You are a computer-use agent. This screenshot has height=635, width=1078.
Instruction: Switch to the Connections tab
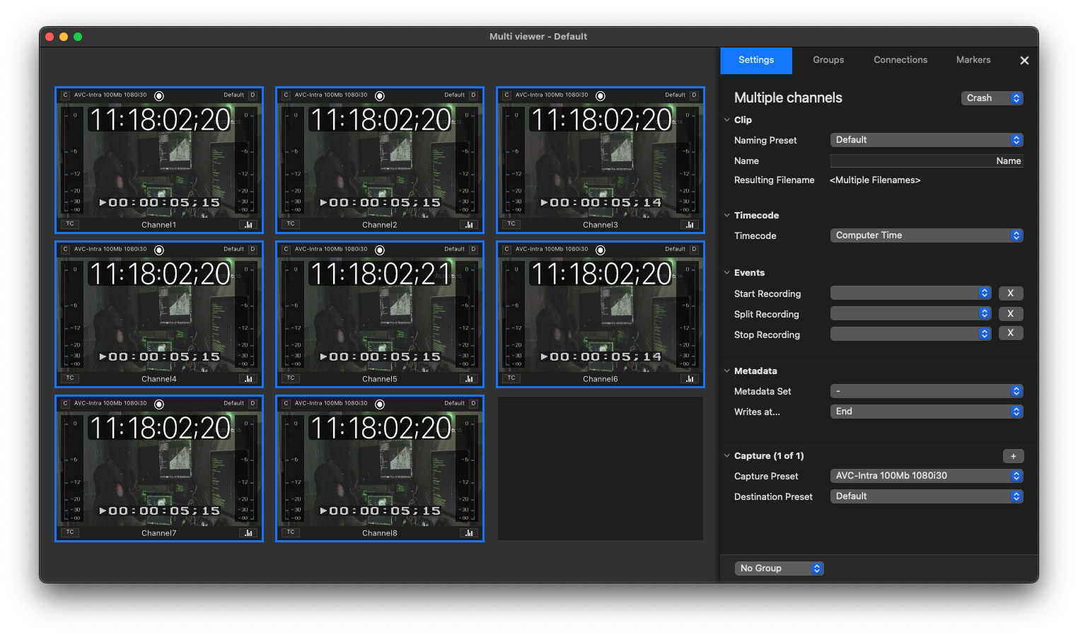click(x=900, y=60)
